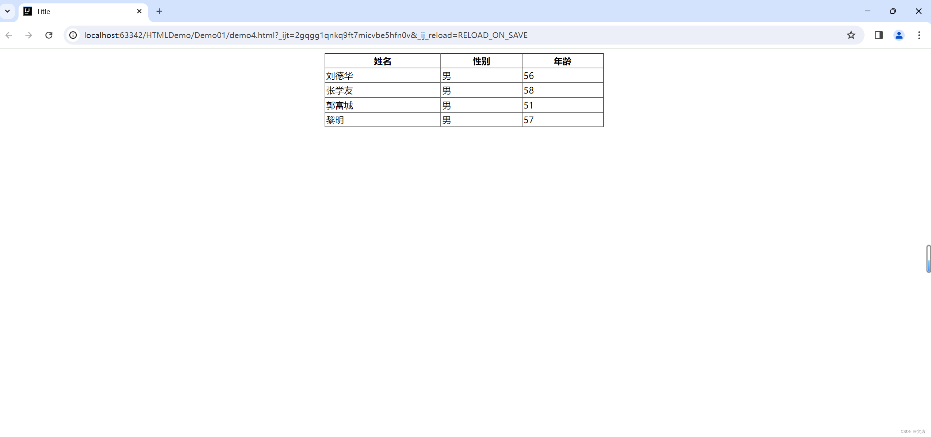Click the new tab plus button
Image resolution: width=931 pixels, height=437 pixels.
point(159,11)
